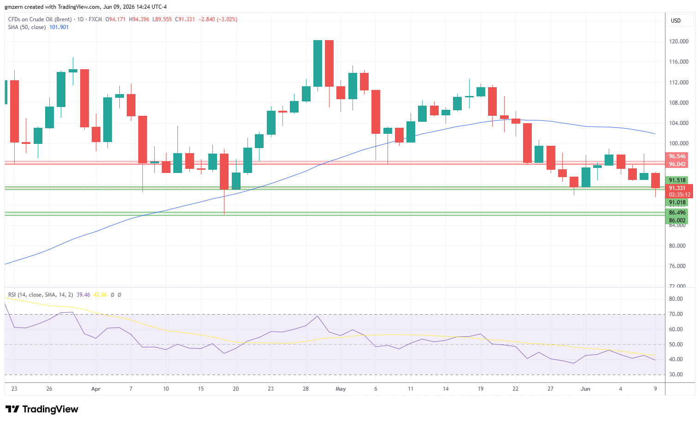Click the chart title 'CFDs on Crude Oil (Brent)'
This screenshot has width=700, height=423.
point(40,19)
